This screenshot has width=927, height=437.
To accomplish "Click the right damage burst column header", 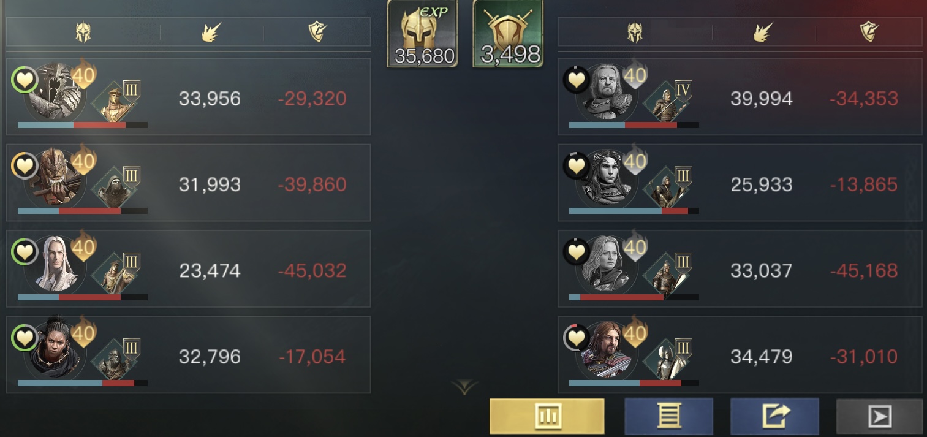I will (x=763, y=32).
